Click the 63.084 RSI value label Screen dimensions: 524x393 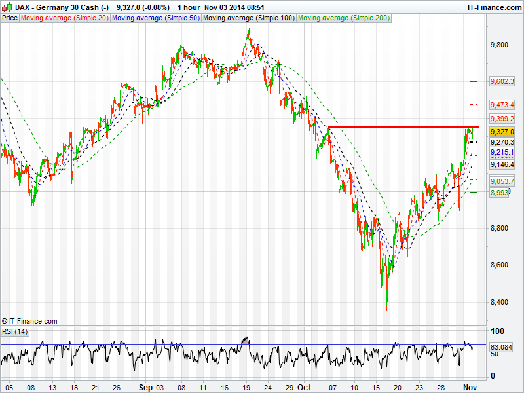click(x=501, y=347)
